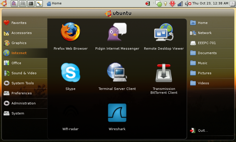236x142 pixels.
Task: Open the Graphics category
Action: tap(25, 43)
